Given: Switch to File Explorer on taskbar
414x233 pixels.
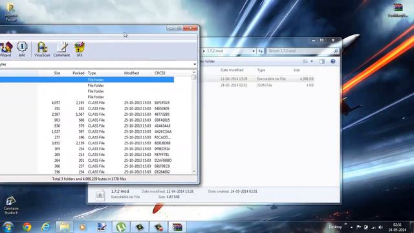Looking at the screenshot, I should (65, 227).
